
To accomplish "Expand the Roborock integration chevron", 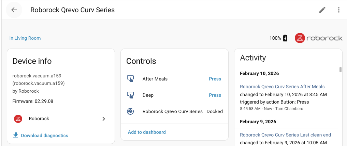I will click(104, 119).
